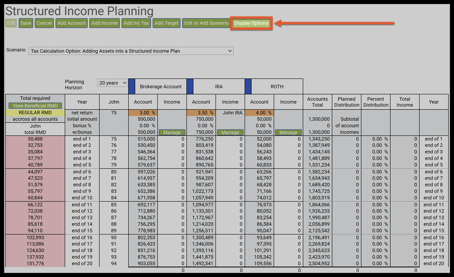Click the Add Target button
The height and width of the screenshot is (277, 454).
167,23
